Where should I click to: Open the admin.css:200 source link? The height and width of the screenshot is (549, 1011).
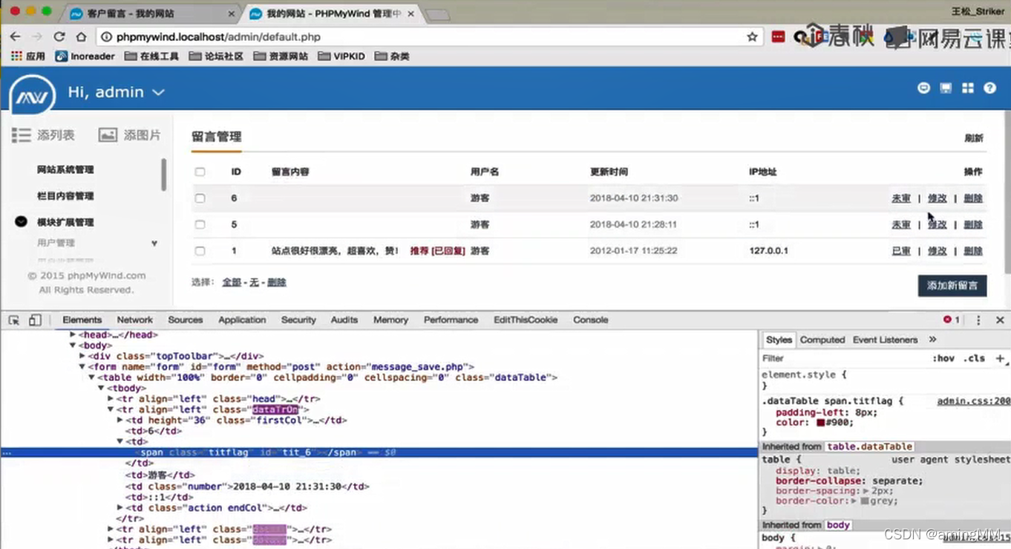coord(973,401)
